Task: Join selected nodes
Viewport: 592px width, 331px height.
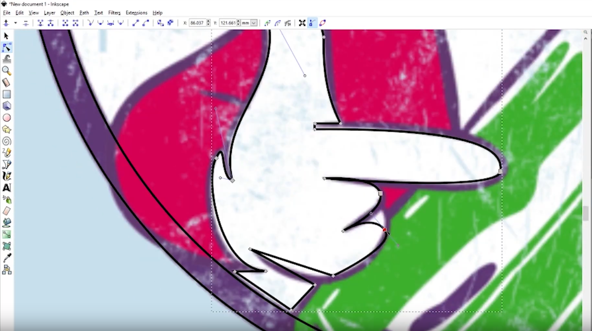Action: pos(40,23)
